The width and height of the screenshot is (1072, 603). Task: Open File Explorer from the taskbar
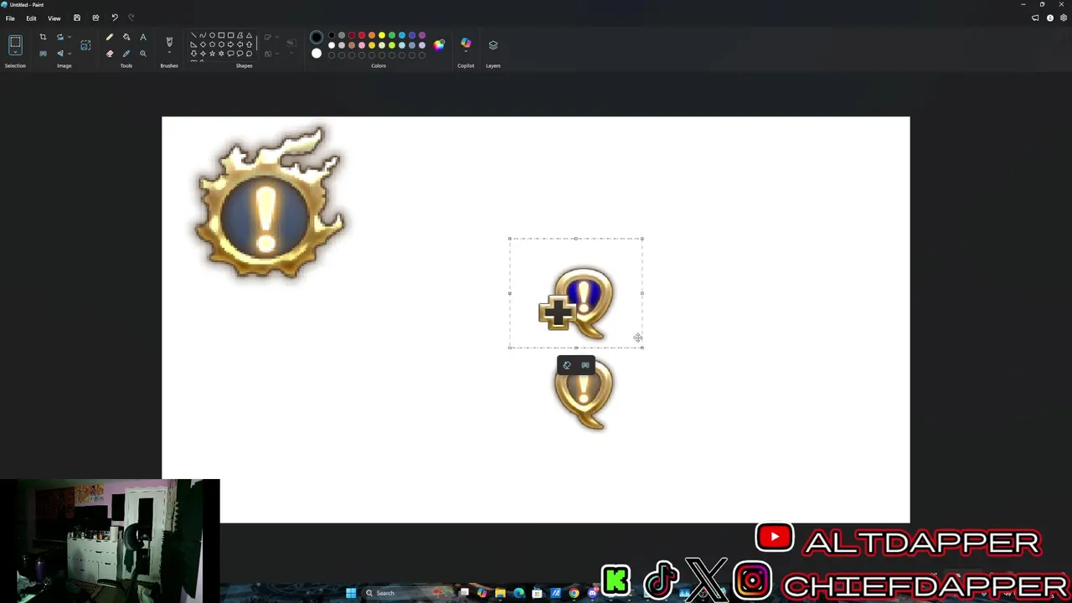[500, 593]
